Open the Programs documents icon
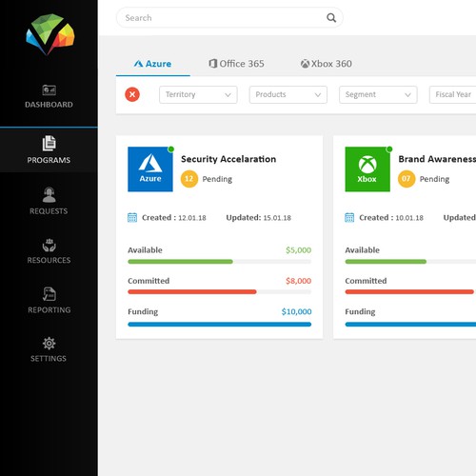Screen dimensions: 476x476 tap(50, 143)
